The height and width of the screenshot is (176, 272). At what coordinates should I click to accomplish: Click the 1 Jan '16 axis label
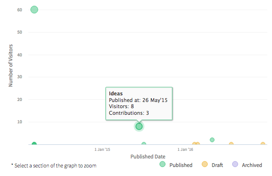185,149
